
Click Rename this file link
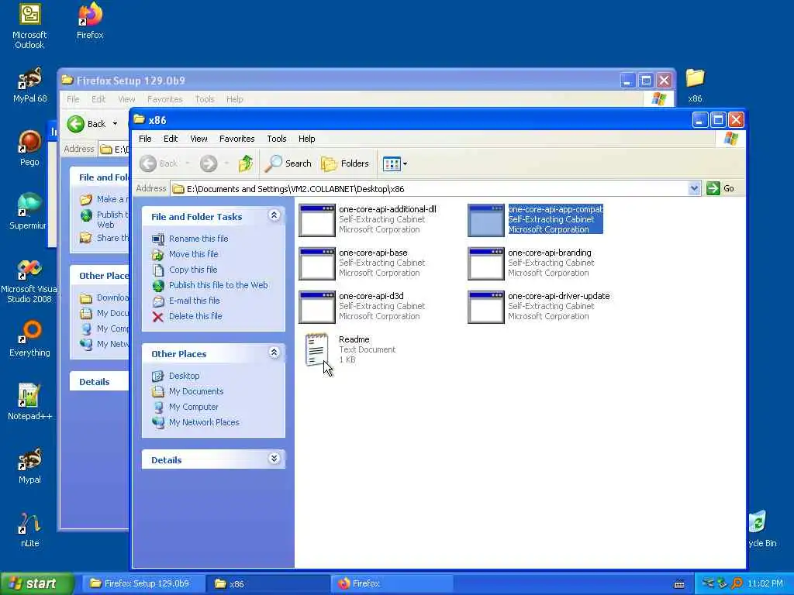(x=198, y=239)
